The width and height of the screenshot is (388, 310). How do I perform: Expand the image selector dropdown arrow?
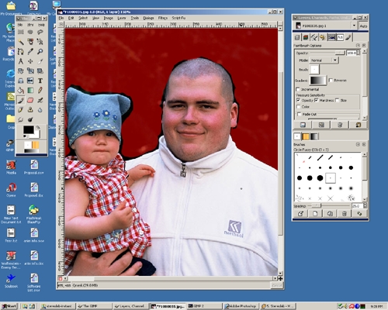[354, 26]
